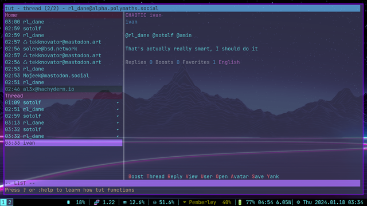
Task: Click the User action
Action: click(206, 177)
